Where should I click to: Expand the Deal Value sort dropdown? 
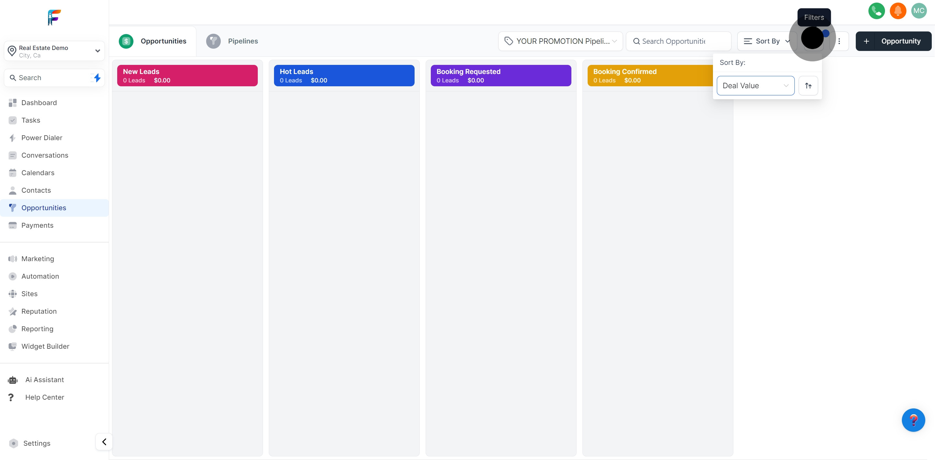755,86
